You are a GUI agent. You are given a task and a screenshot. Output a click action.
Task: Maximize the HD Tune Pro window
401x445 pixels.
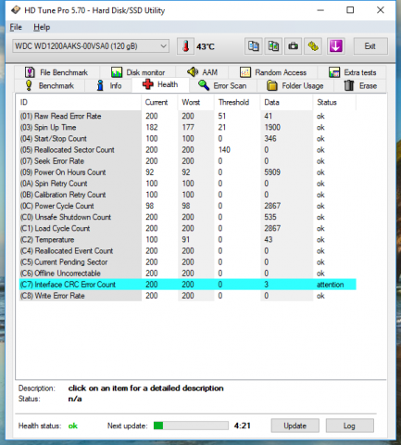(x=350, y=10)
